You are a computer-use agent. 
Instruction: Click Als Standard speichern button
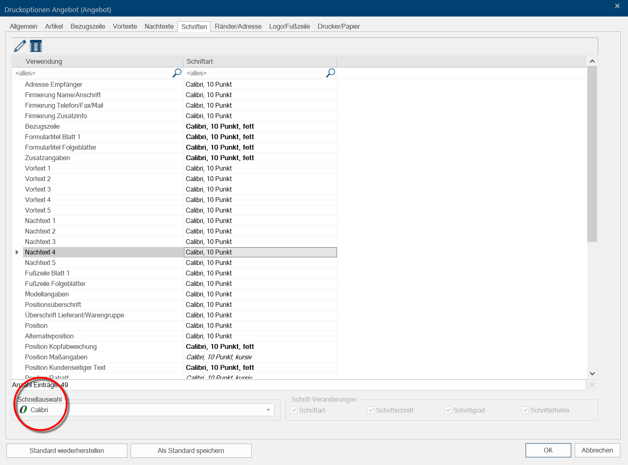coord(191,450)
